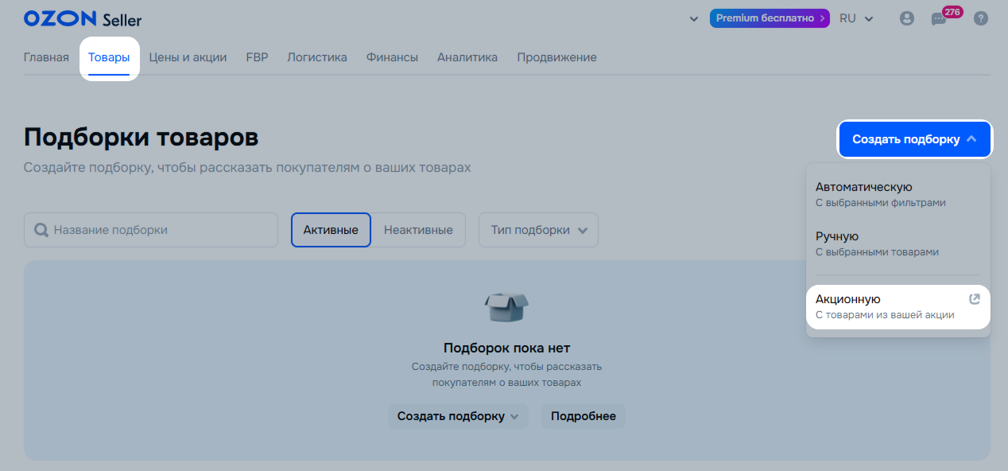The width and height of the screenshot is (1008, 471).
Task: Open the FBP tab
Action: pos(257,57)
